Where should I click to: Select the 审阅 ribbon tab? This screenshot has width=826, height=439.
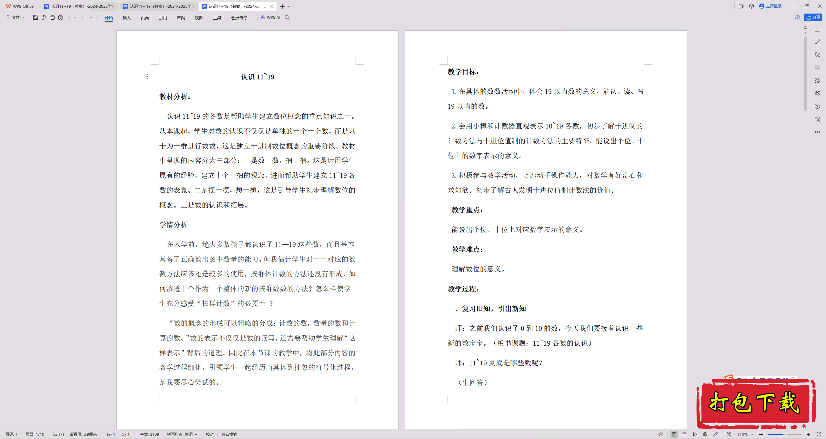tap(181, 18)
